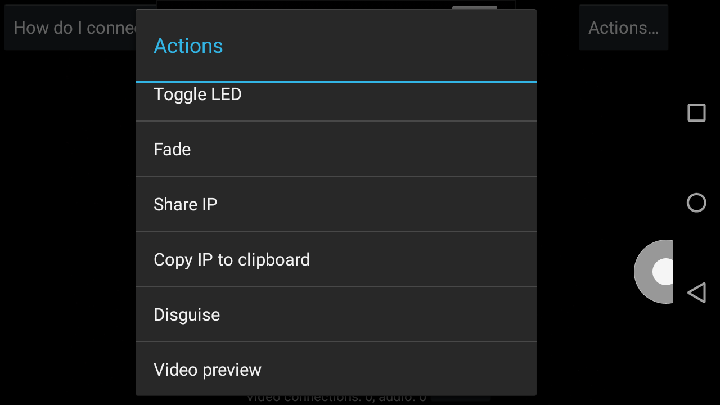
Task: Click the gray tab peeking above the dialog
Action: tap(474, 7)
